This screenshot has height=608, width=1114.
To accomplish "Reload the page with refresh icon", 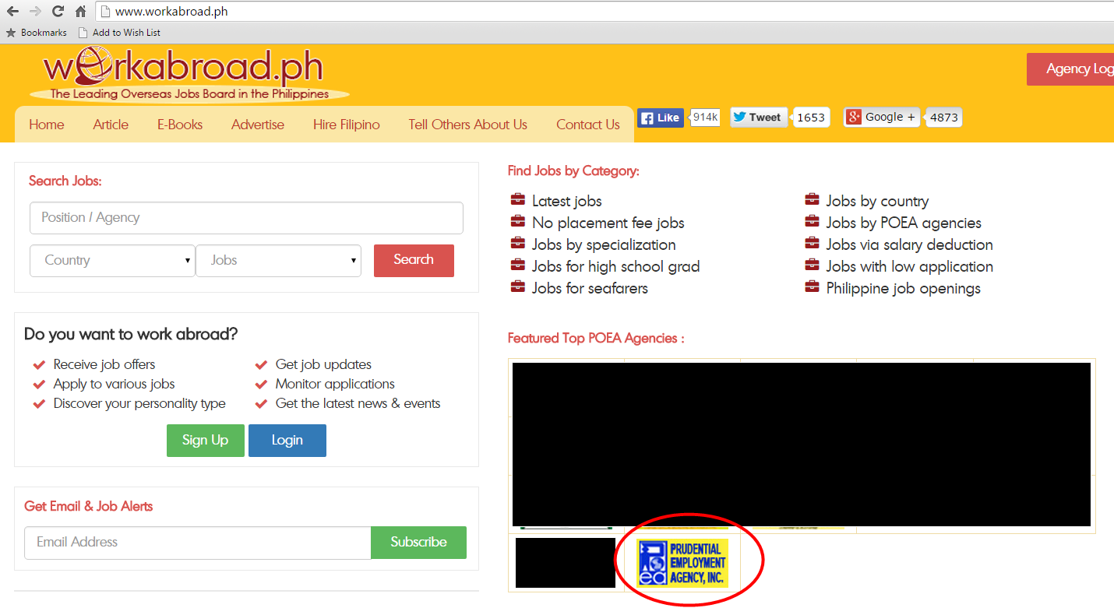I will 58,12.
